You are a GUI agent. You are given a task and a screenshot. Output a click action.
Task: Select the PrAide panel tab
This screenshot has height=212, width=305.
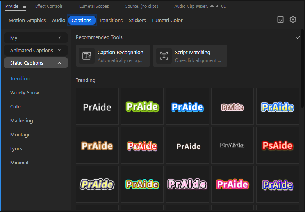coord(12,6)
